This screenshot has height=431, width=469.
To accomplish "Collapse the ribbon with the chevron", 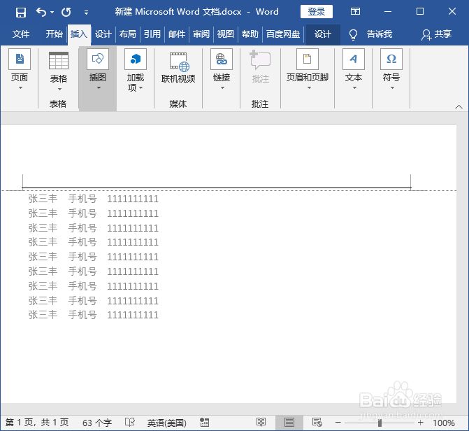I will (459, 107).
